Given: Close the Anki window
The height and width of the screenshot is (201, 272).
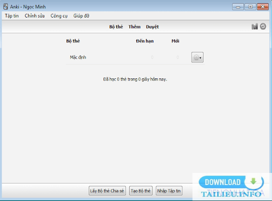Looking at the screenshot, I should click(263, 7).
